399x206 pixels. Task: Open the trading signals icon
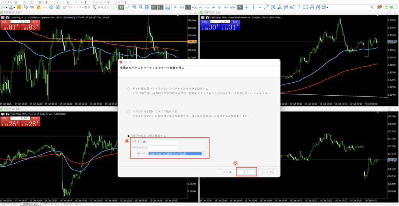click(x=45, y=7)
